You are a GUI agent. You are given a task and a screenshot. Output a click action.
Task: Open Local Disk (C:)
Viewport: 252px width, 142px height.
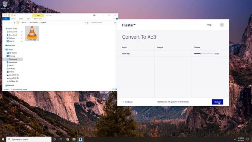(14, 75)
